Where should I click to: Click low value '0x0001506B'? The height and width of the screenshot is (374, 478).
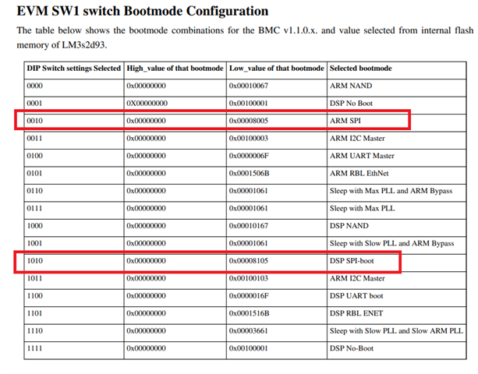tap(249, 173)
